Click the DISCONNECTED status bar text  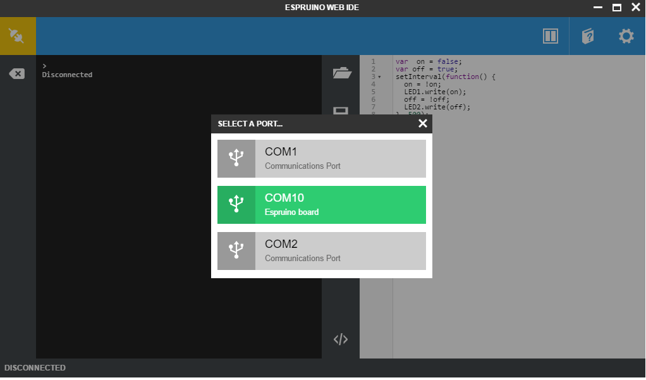(35, 367)
